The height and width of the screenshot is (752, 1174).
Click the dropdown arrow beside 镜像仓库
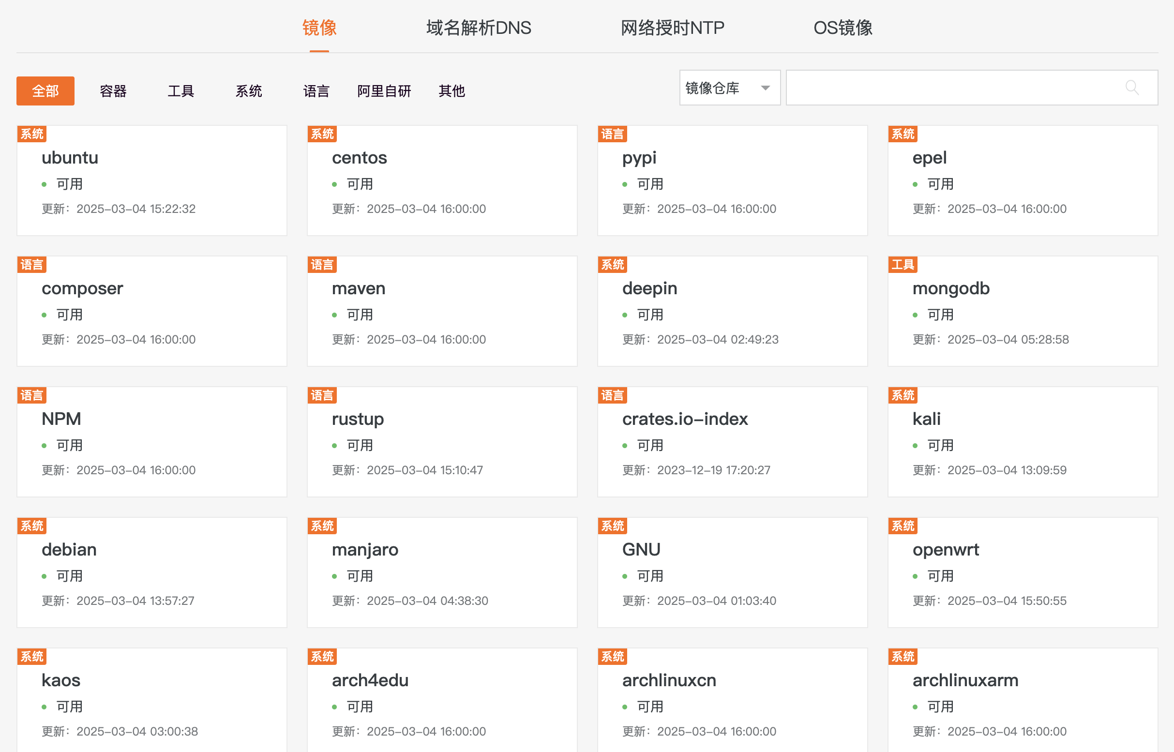765,88
